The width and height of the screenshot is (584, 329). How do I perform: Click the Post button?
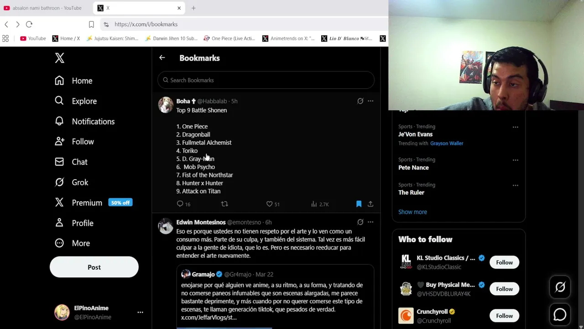pos(94,267)
